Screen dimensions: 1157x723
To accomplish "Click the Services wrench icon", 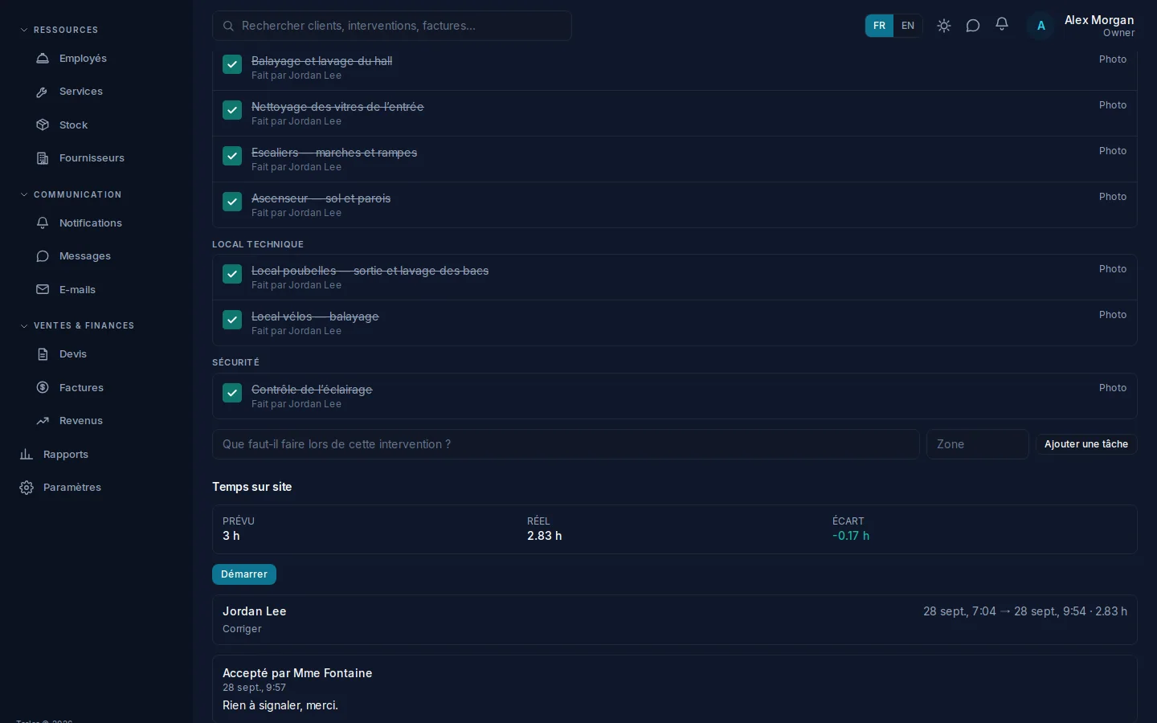I will tap(43, 92).
